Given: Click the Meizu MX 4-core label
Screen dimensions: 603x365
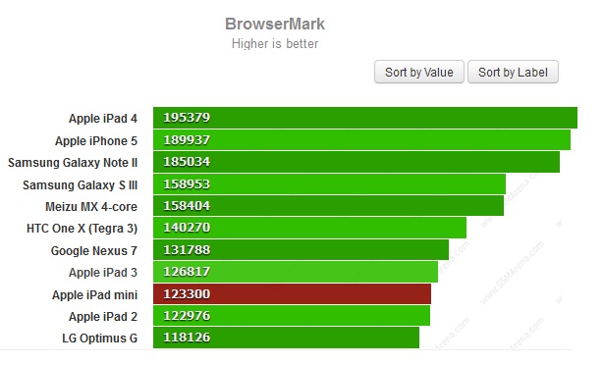Looking at the screenshot, I should click(x=91, y=207).
